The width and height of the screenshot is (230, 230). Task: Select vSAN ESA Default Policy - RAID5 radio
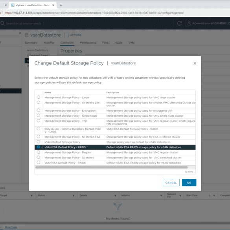(39, 147)
